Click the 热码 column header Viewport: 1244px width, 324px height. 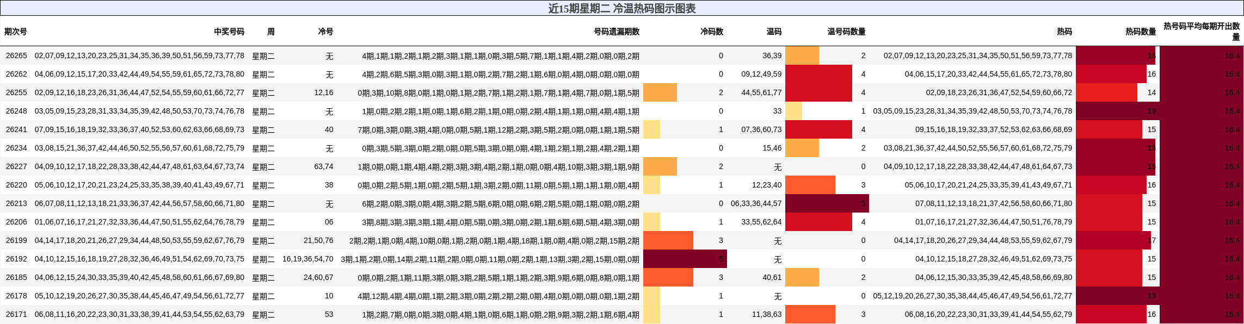click(x=1065, y=32)
